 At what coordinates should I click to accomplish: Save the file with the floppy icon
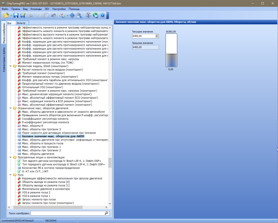(x=16, y=15)
